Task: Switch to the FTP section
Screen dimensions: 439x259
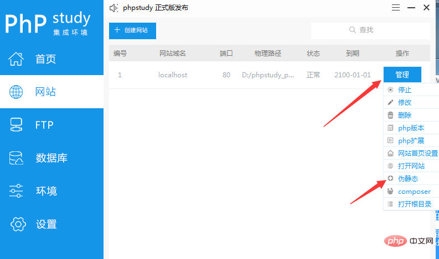Action: coord(52,125)
